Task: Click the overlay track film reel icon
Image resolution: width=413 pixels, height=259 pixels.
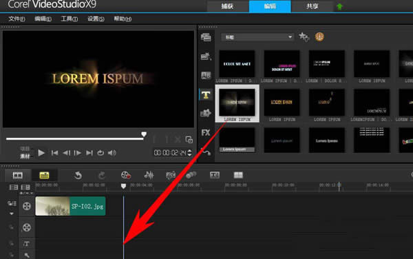Action: pyautogui.click(x=27, y=227)
